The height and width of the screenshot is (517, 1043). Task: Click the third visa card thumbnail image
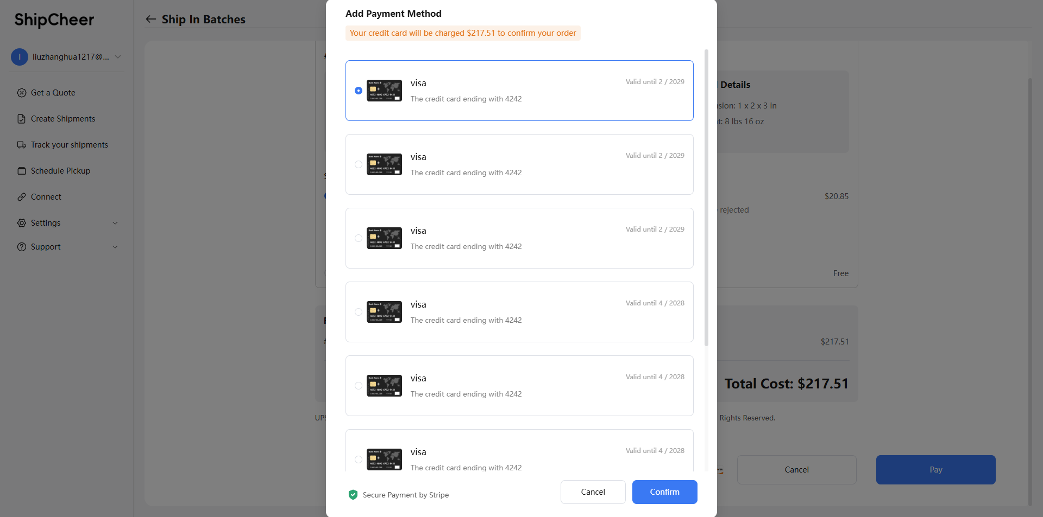pyautogui.click(x=384, y=238)
